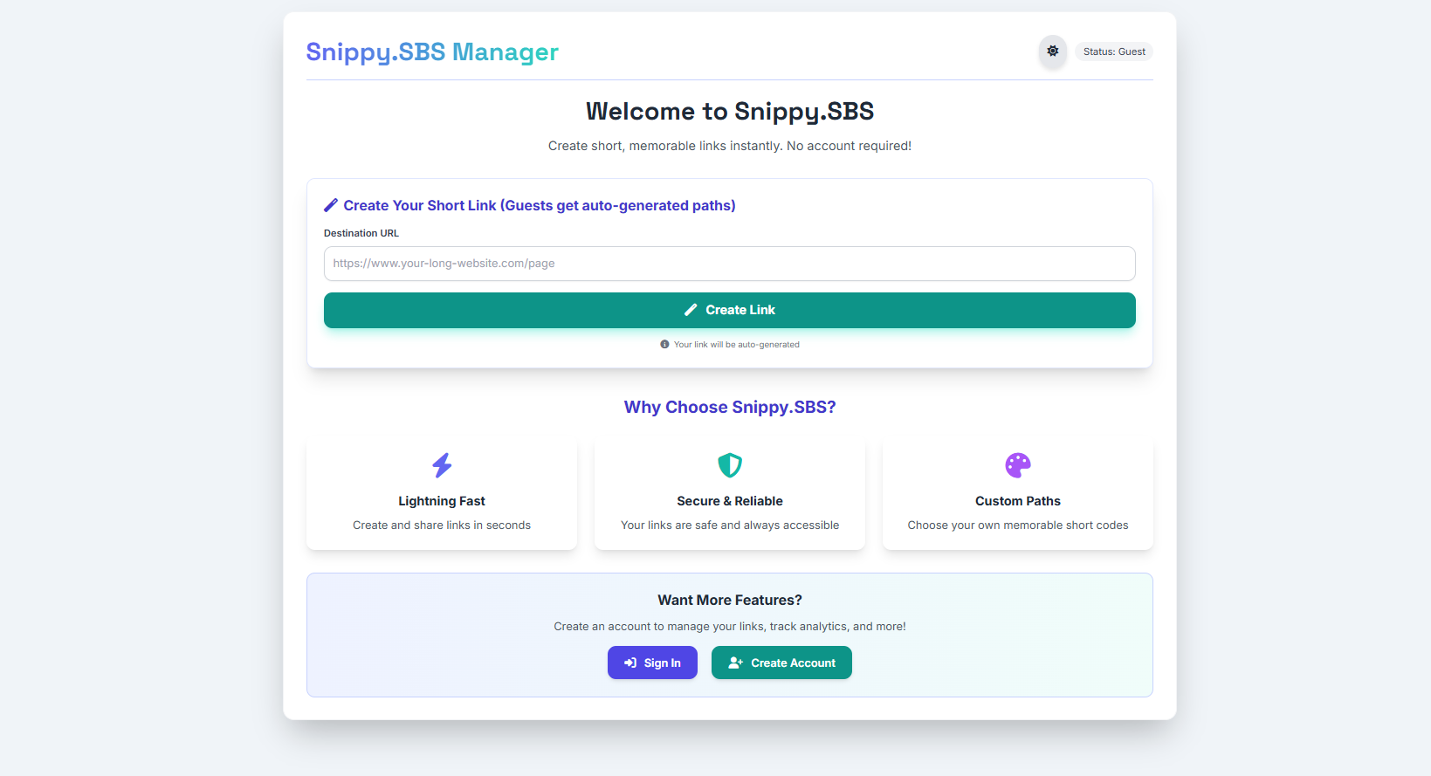Screen dimensions: 1431x776
Task: Select the Lightning Fast feature card heading
Action: 442,501
